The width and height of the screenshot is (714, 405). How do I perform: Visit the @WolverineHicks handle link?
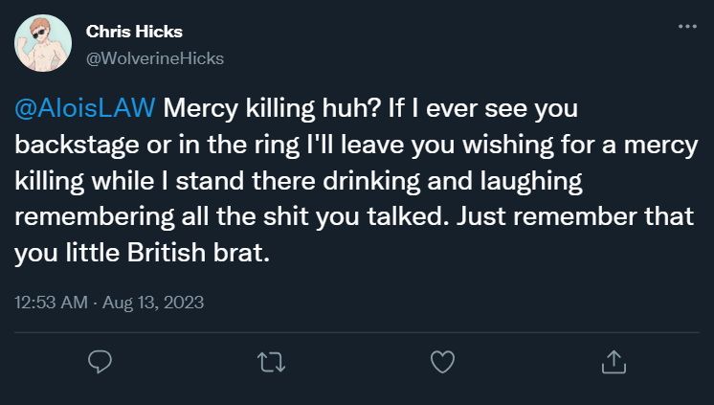pos(155,58)
